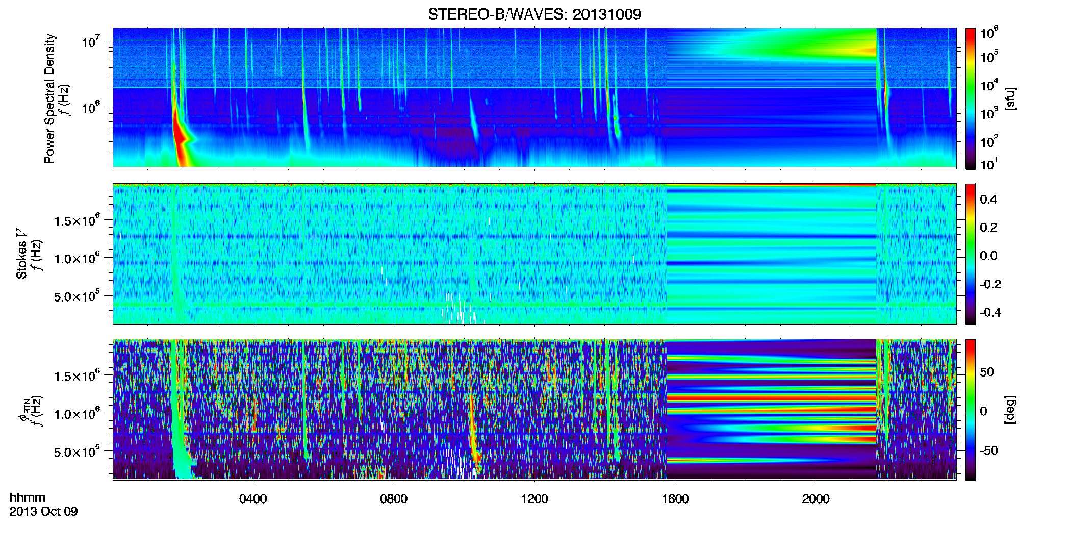Click the Stokes V colorbar
Screen dimensions: 1069x551
pos(970,254)
